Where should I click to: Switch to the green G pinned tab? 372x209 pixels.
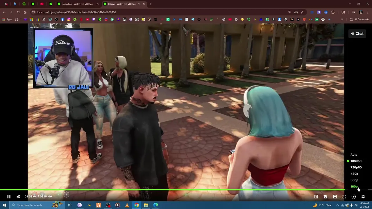pyautogui.click(x=24, y=4)
